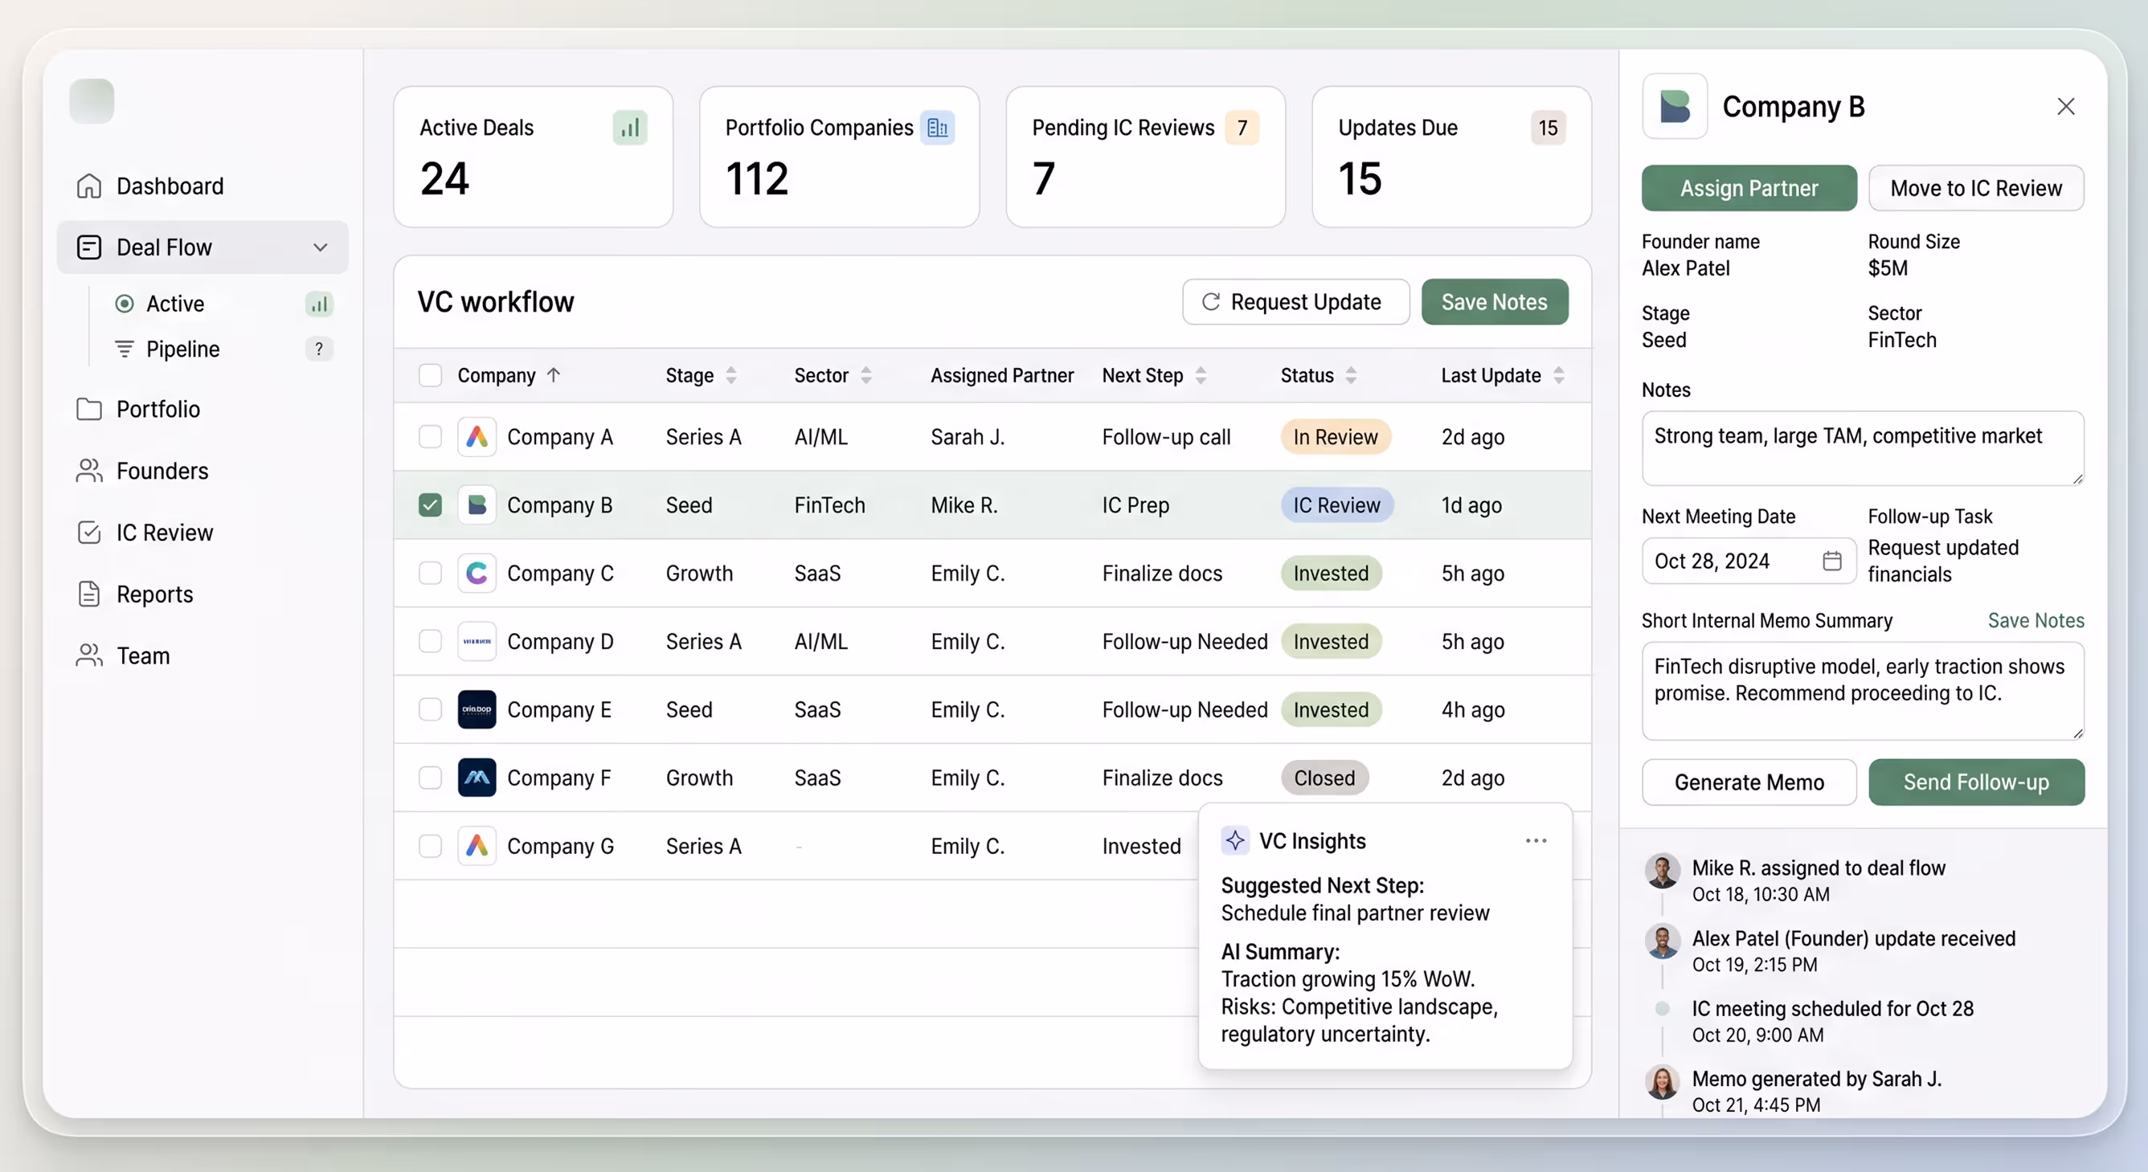The width and height of the screenshot is (2148, 1172).
Task: Click the Closed status badge
Action: point(1324,778)
